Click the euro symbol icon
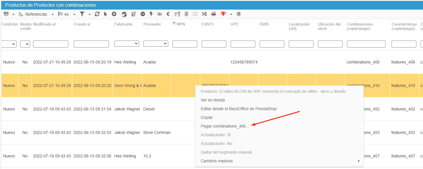Screen dimensions: 423x169 tap(168, 14)
